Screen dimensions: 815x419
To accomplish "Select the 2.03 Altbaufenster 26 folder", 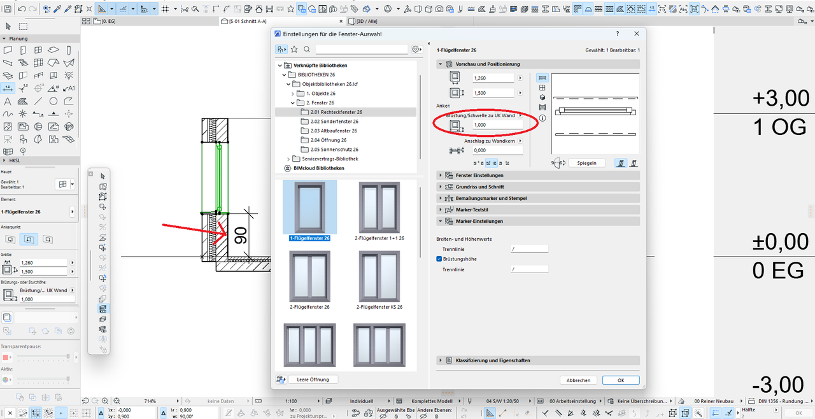I will click(x=334, y=131).
